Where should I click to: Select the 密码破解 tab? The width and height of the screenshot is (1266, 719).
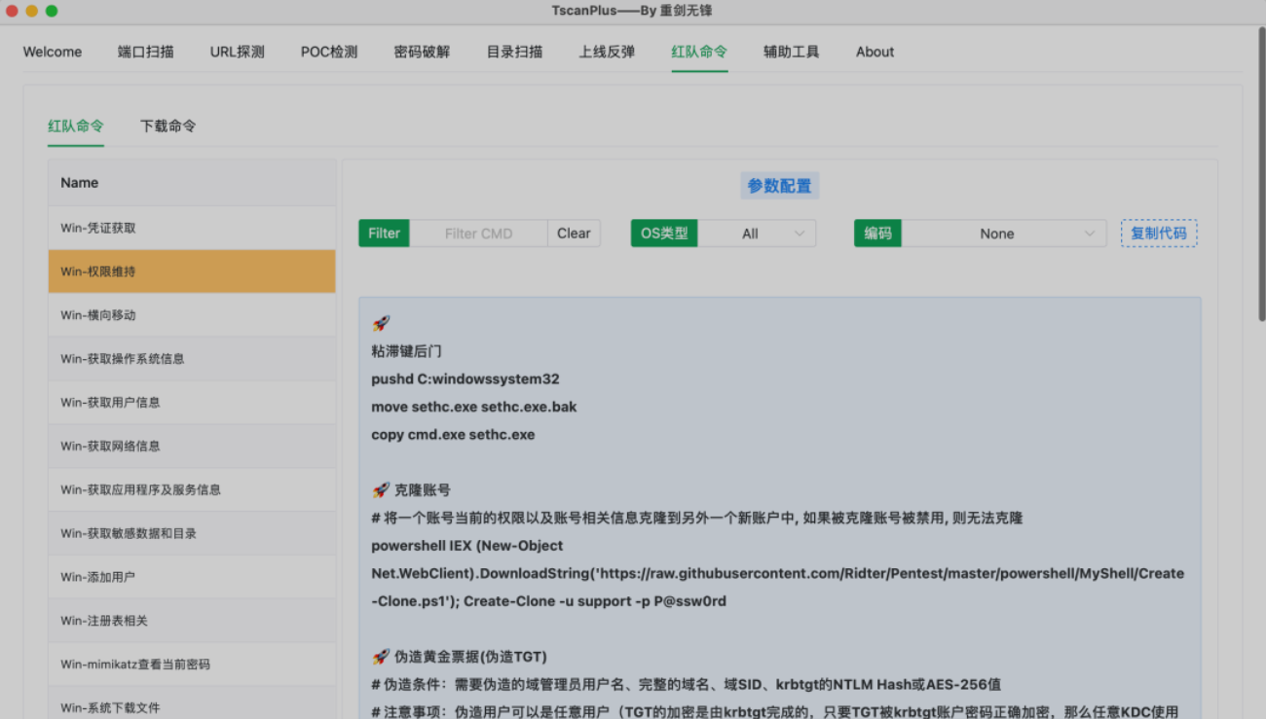click(x=423, y=52)
